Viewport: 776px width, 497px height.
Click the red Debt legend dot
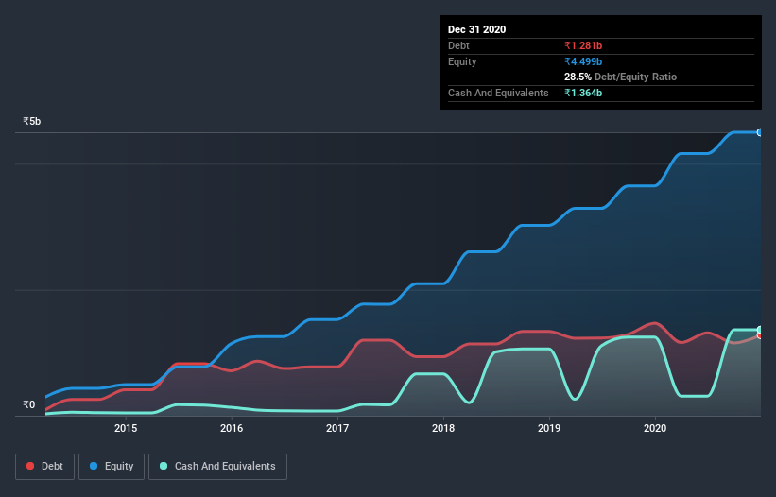coord(30,466)
